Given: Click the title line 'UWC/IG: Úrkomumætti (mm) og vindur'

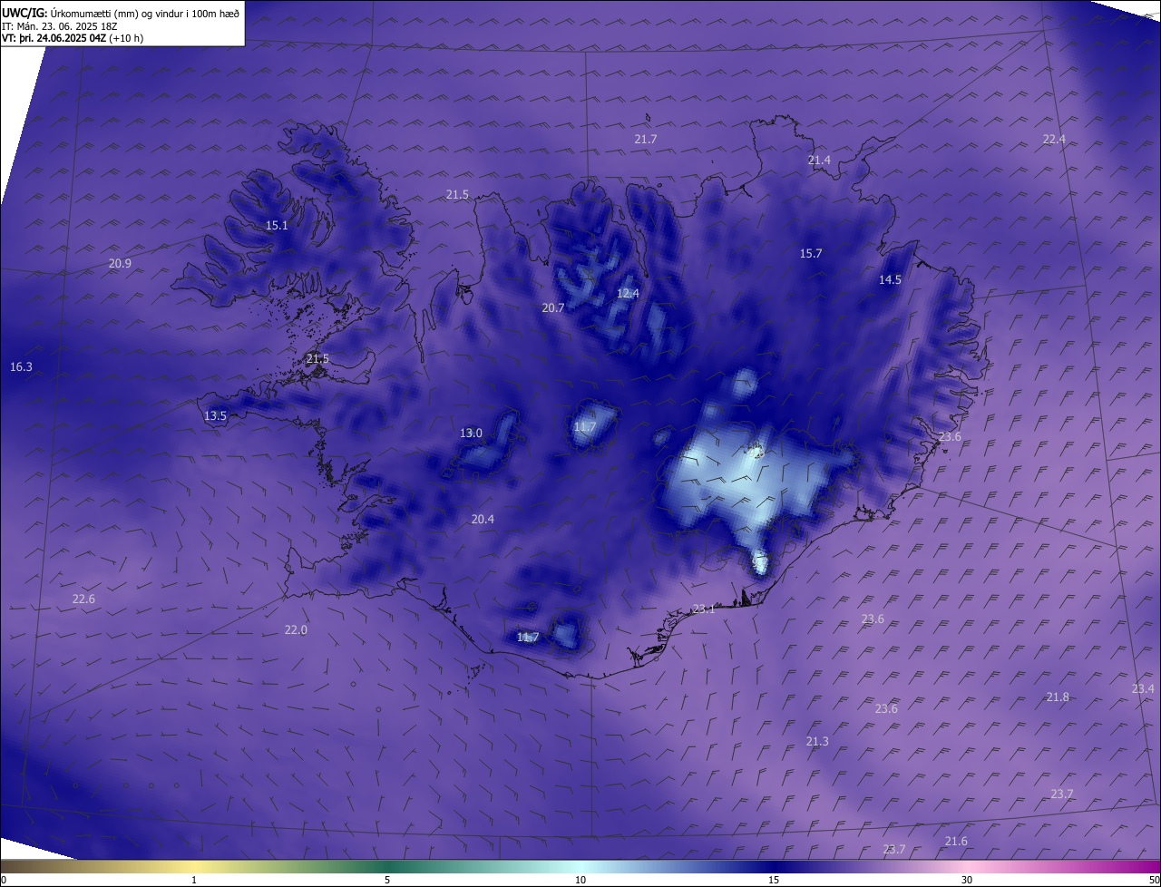Looking at the screenshot, I should 121,14.
